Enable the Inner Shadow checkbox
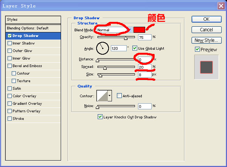The image size is (227, 167). point(9,43)
